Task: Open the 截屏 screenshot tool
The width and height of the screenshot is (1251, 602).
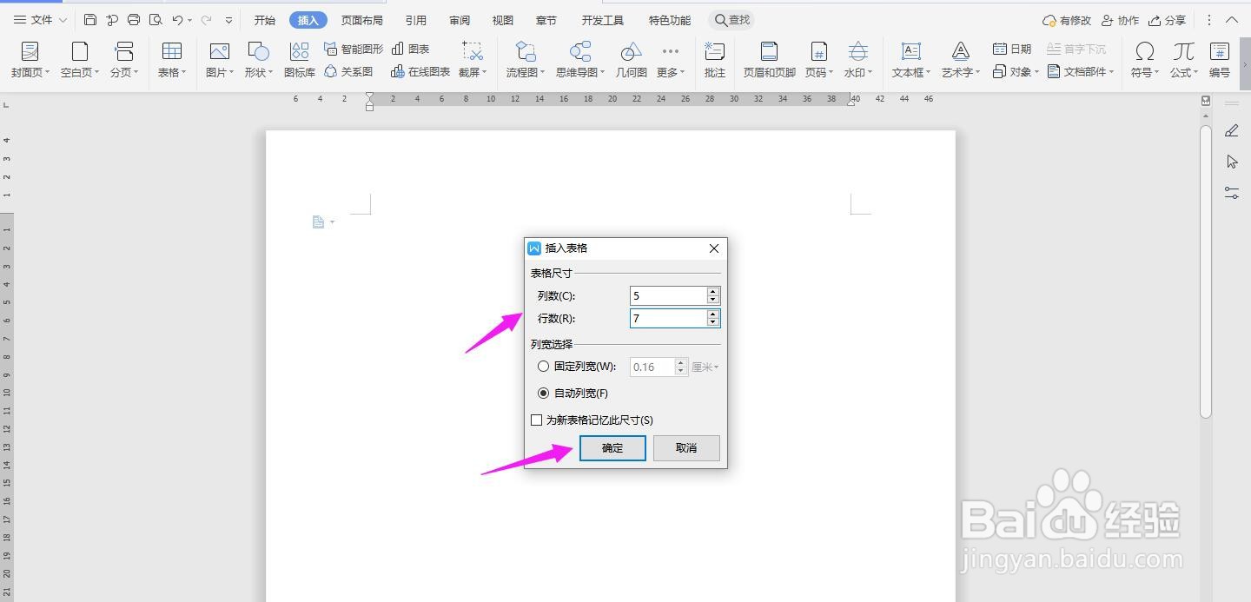Action: (x=473, y=60)
